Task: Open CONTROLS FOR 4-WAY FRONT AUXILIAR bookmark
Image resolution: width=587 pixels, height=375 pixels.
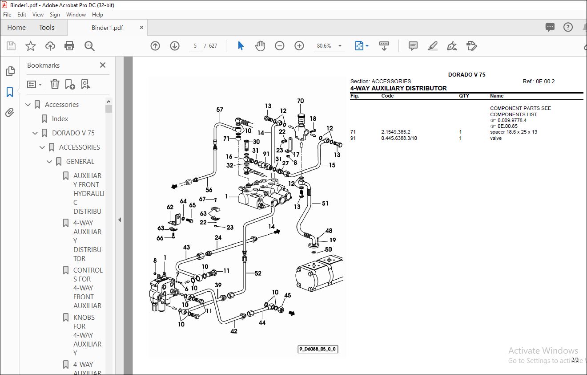Action: point(88,288)
